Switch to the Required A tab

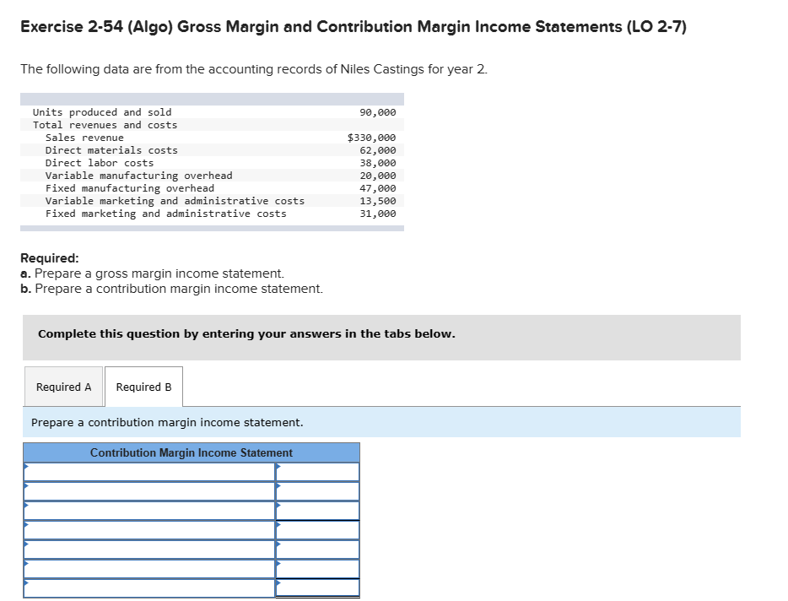coord(63,387)
